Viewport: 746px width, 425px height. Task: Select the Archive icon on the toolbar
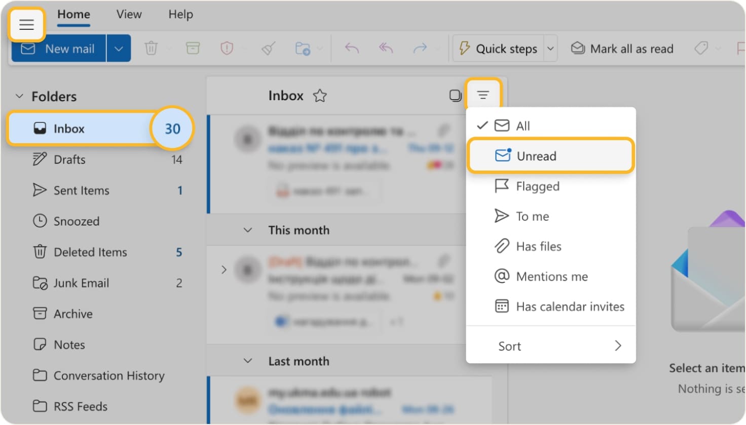click(193, 48)
